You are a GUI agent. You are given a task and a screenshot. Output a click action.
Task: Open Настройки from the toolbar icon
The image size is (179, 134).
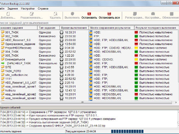click(x=153, y=14)
